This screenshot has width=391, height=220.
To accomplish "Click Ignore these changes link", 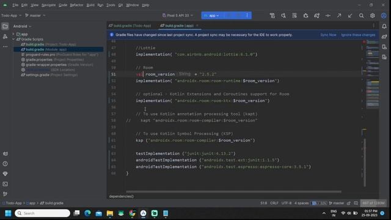I will click(x=358, y=35).
